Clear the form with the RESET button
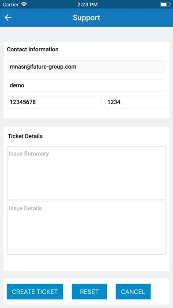 [89, 292]
